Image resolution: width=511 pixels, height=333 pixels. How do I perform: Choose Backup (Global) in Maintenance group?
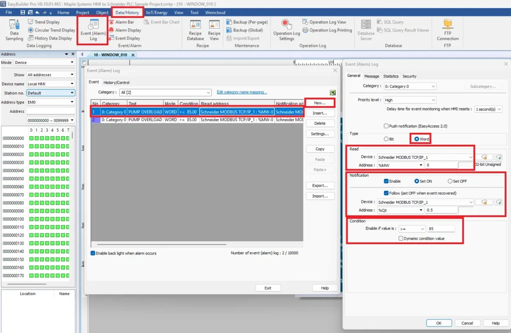pyautogui.click(x=245, y=30)
